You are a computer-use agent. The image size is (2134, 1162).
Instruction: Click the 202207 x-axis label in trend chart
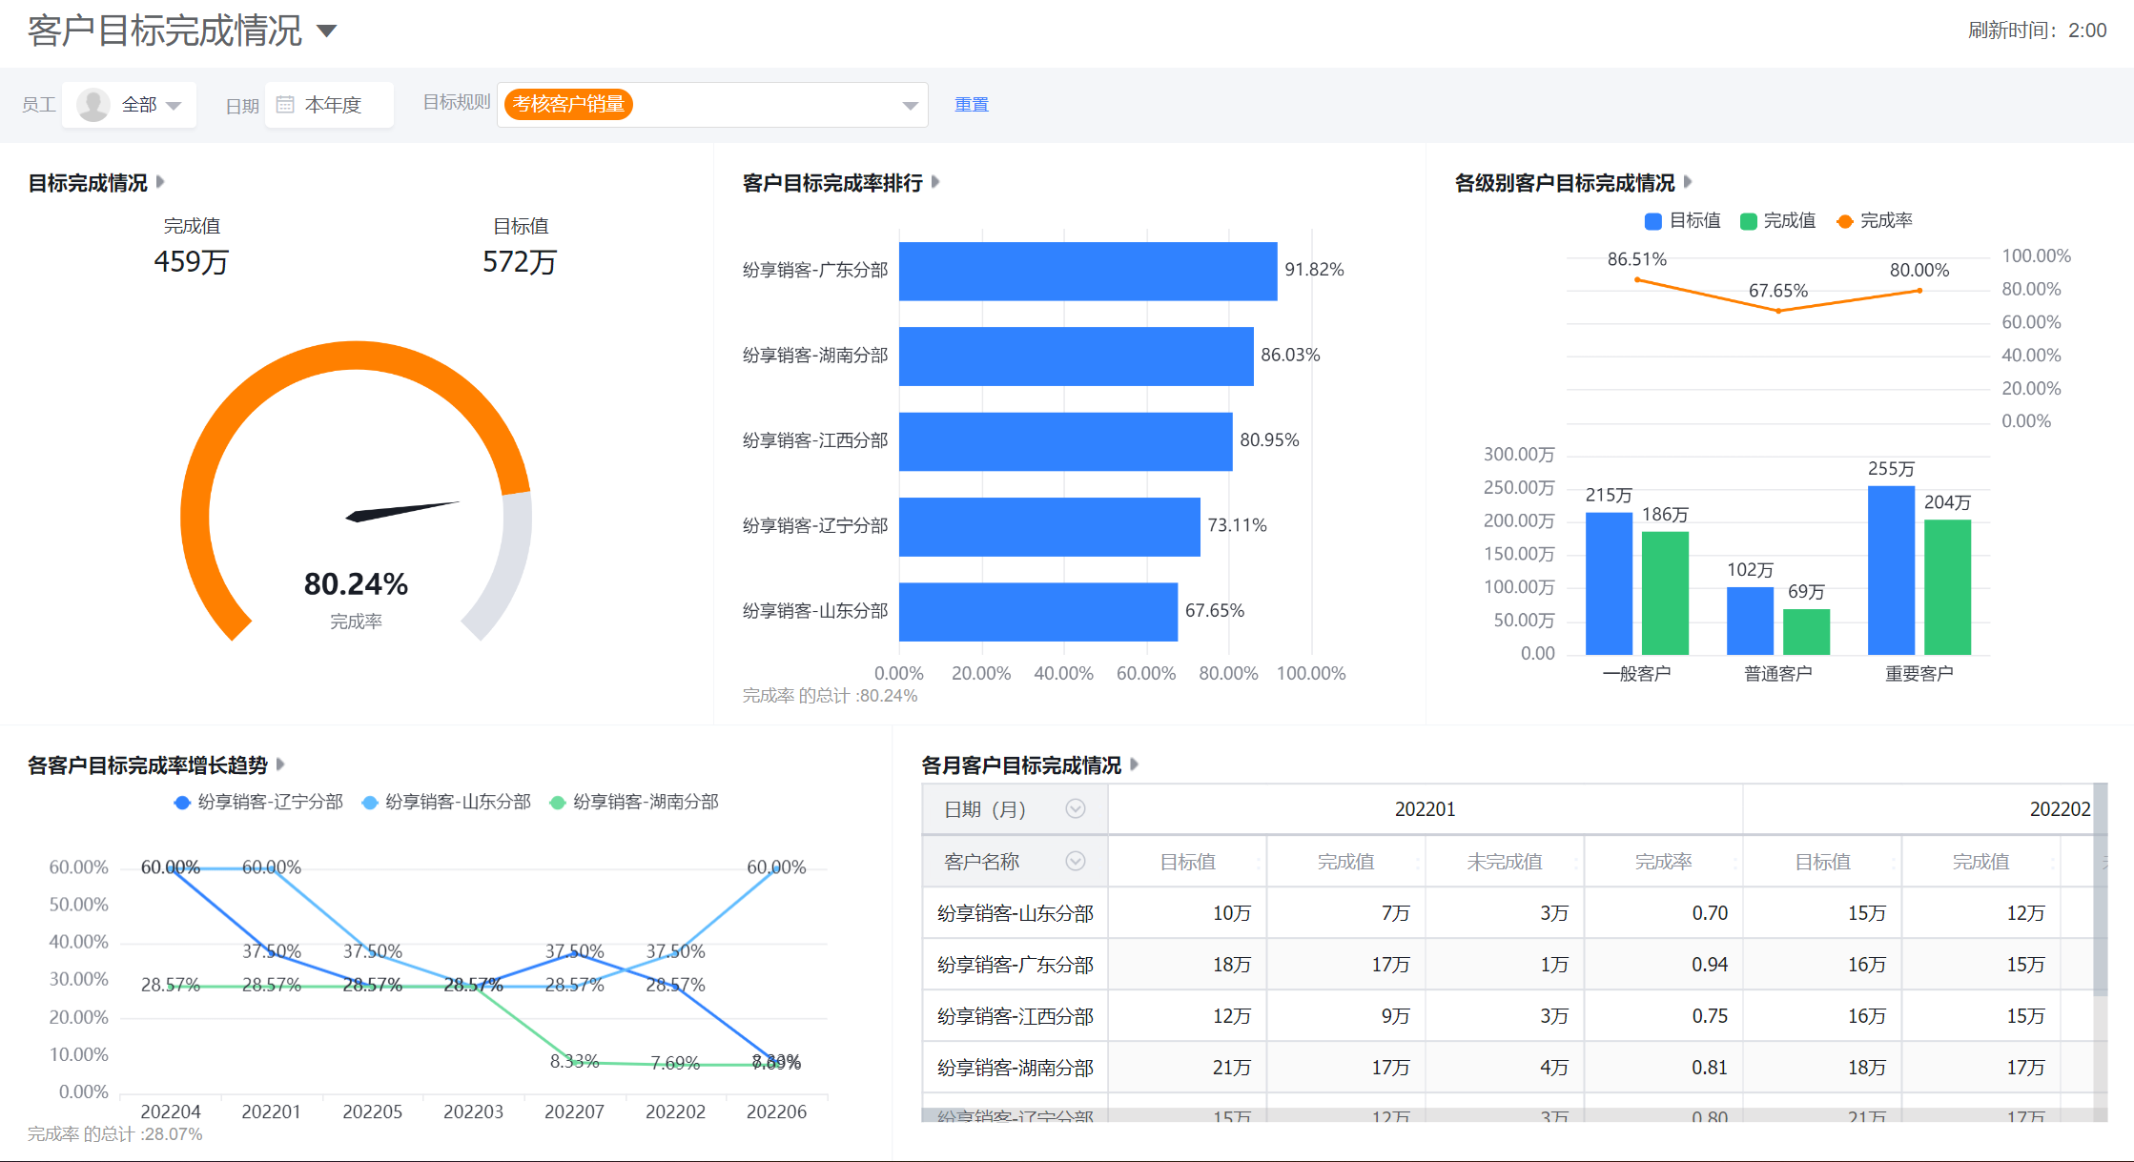[x=574, y=1111]
